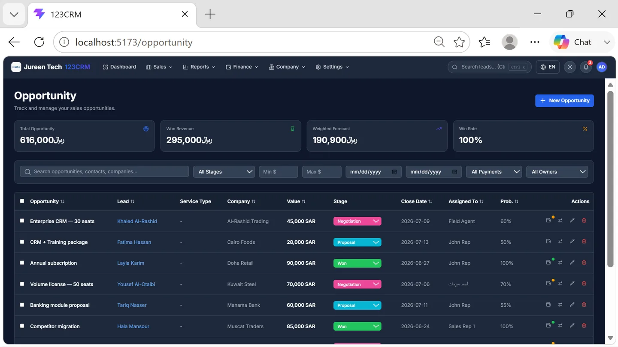Viewport: 618px width, 347px height.
Task: Check the Competitor migration row checkbox
Action: [22, 326]
